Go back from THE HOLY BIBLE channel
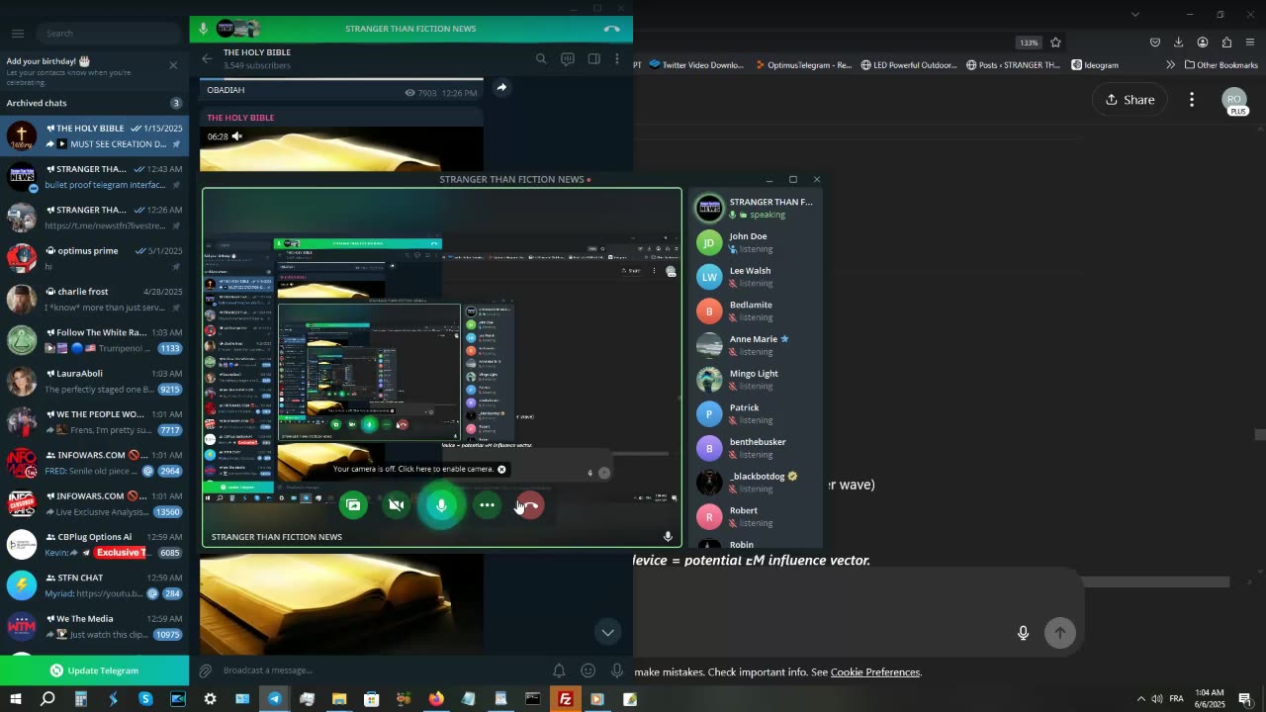1266x712 pixels. [207, 59]
